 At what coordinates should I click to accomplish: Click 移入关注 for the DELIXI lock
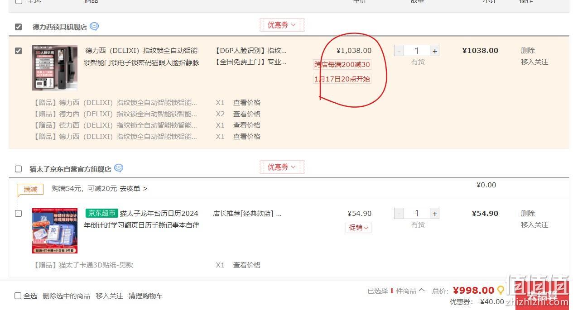(x=534, y=62)
